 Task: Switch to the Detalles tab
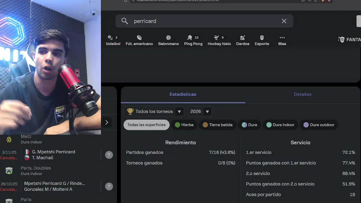tap(303, 94)
